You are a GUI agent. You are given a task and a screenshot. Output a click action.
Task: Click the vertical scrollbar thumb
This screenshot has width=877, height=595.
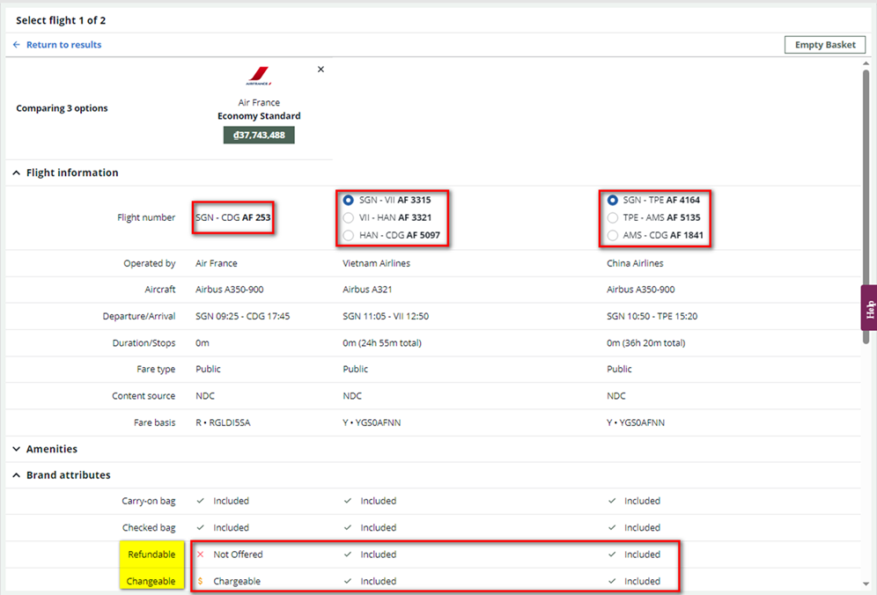[866, 206]
